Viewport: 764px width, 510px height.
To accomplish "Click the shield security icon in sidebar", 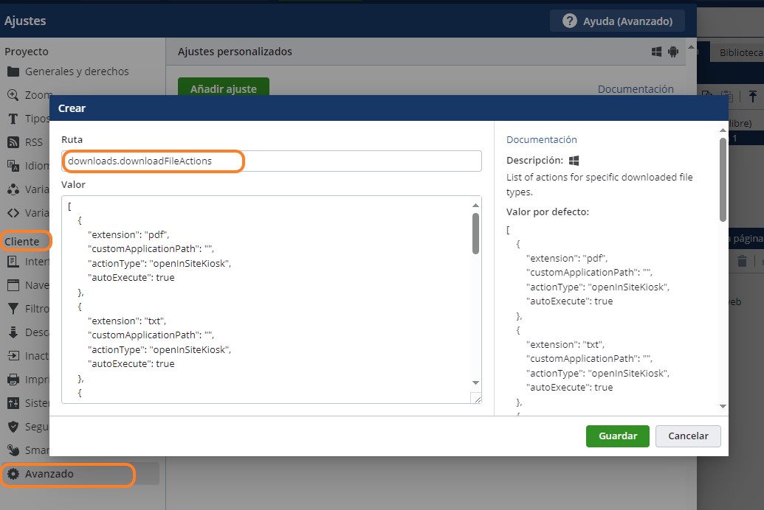I will (x=13, y=427).
